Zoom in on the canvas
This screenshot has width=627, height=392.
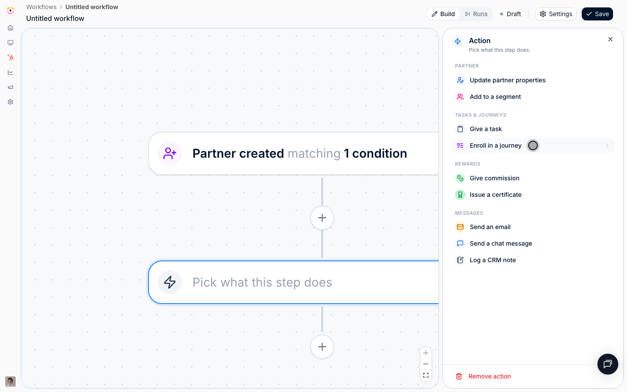tap(426, 353)
